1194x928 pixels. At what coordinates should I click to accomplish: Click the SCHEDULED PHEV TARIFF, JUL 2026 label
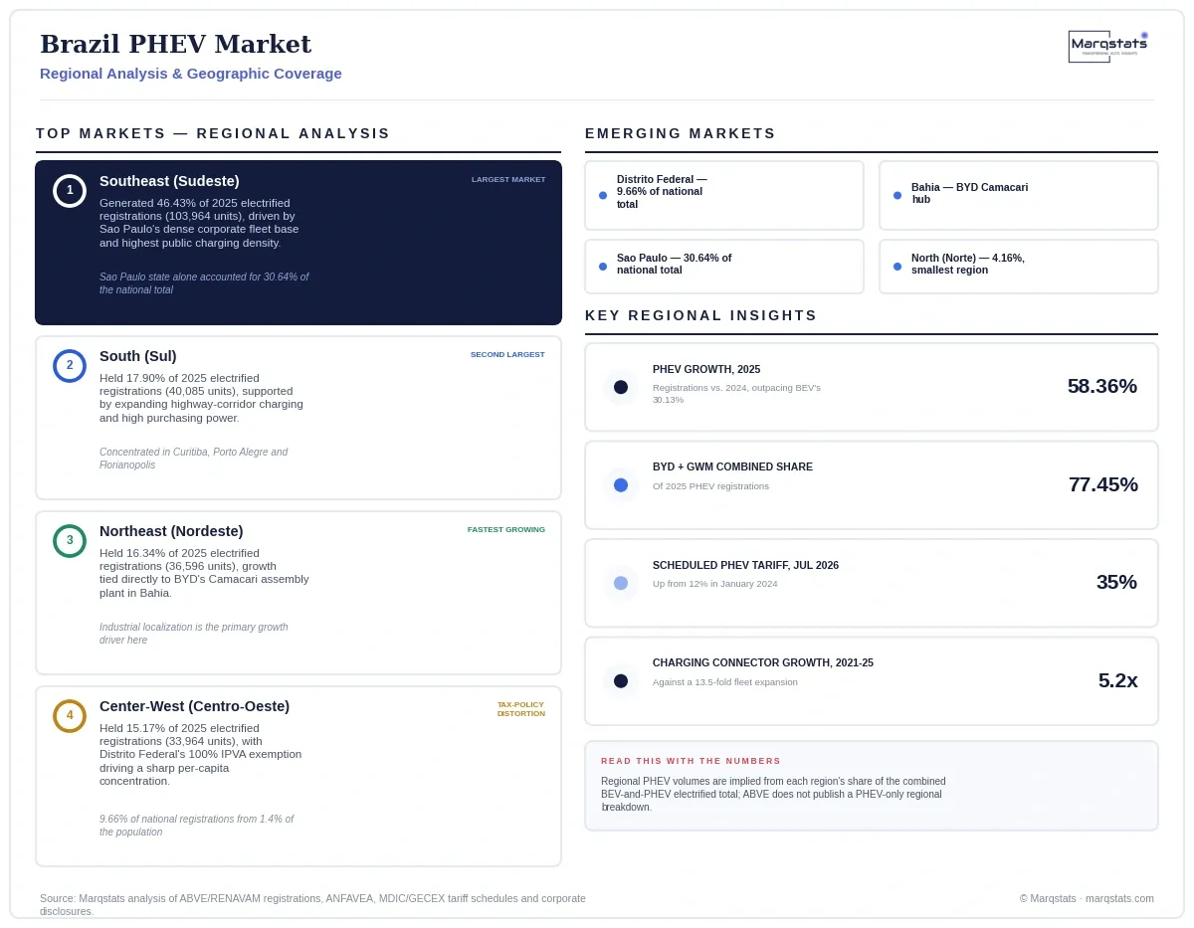(x=745, y=565)
